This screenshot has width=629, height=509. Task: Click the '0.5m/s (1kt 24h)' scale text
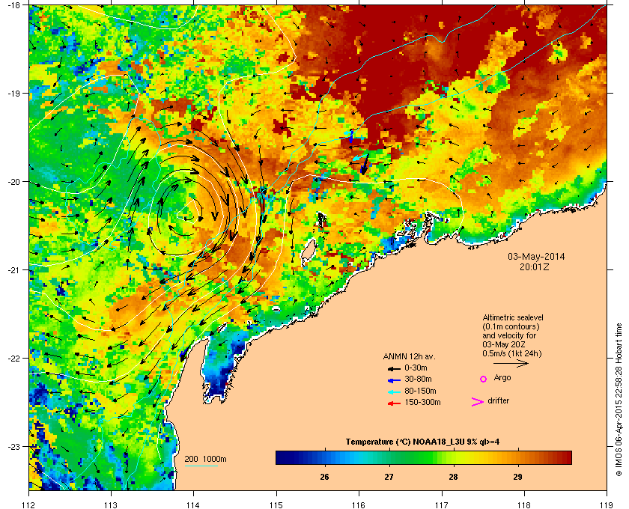pyautogui.click(x=512, y=353)
